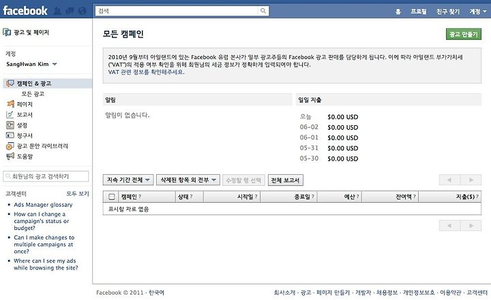Click the 한국어 language link in footer
491x300 pixels.
(156, 293)
